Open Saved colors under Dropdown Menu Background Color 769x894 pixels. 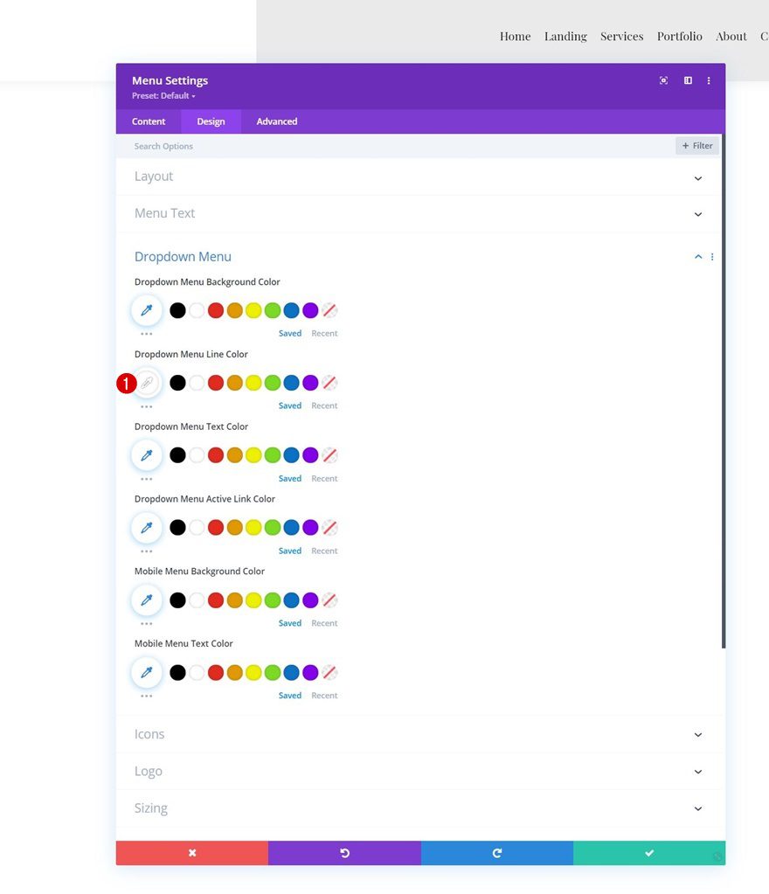[289, 333]
